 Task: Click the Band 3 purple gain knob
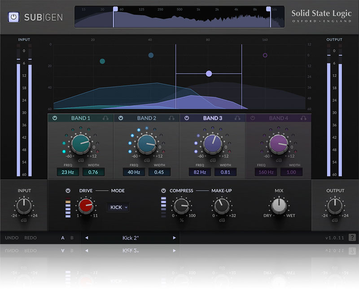(x=212, y=144)
